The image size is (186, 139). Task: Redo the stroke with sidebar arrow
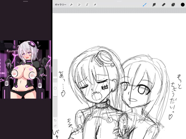(x=55, y=126)
